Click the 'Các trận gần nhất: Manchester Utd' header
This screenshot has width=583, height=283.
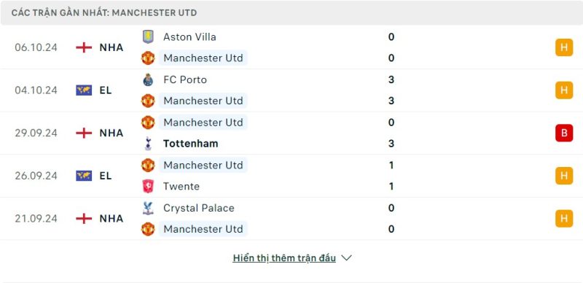(104, 13)
